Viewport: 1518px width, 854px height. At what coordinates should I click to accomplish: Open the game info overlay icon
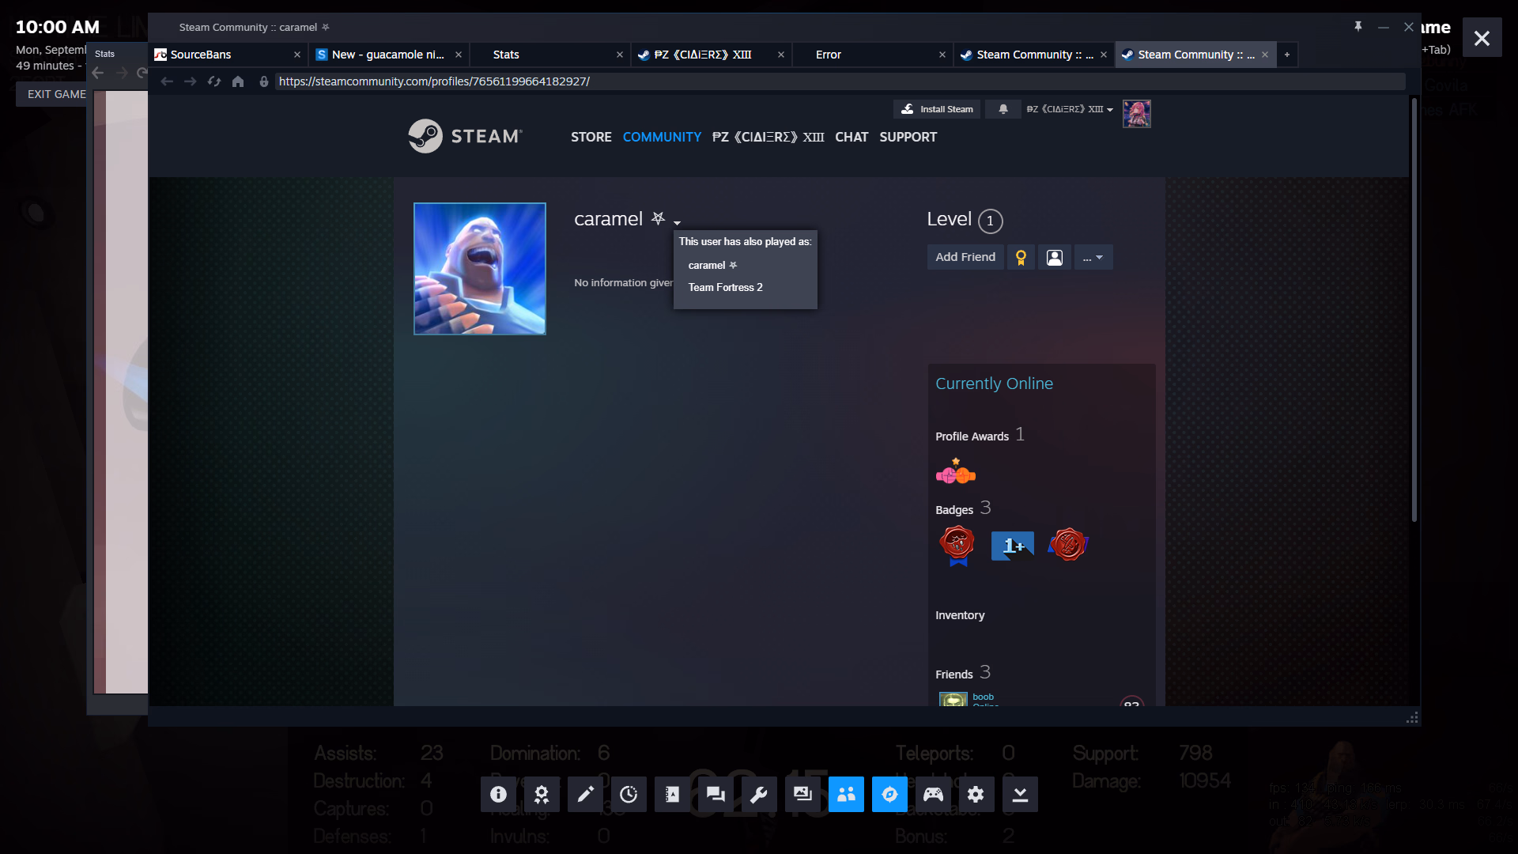tap(498, 794)
